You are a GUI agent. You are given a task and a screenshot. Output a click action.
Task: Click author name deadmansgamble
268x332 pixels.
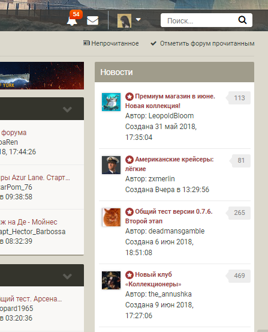pyautogui.click(x=176, y=231)
